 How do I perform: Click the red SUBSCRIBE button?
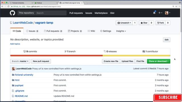[168, 97]
